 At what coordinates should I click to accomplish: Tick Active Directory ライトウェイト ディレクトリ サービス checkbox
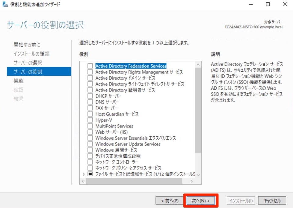pyautogui.click(x=90, y=84)
